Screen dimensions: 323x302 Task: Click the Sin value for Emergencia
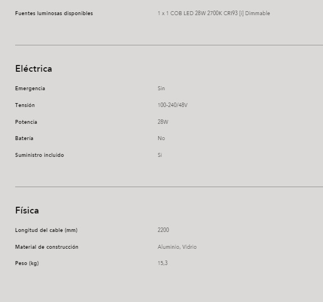click(161, 89)
